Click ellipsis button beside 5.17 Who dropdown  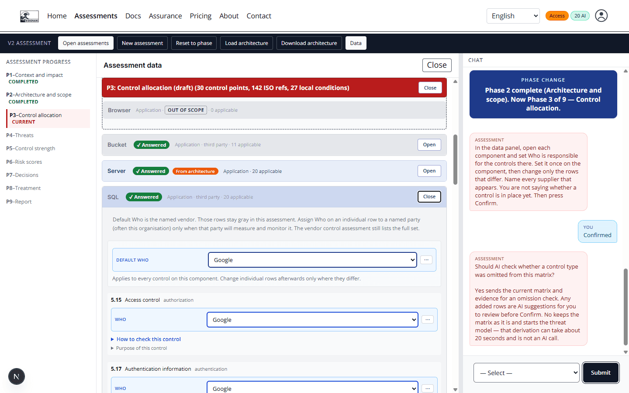(428, 388)
